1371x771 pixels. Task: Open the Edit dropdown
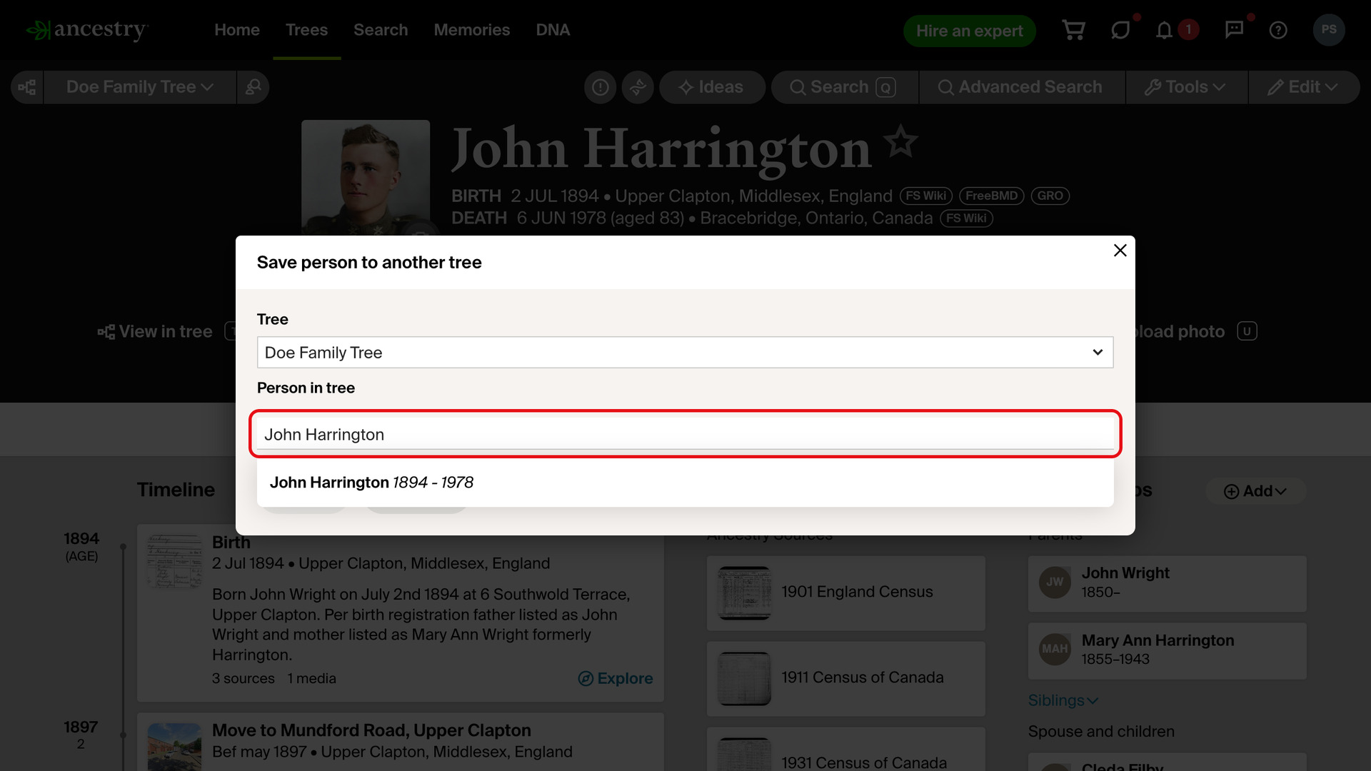(1303, 87)
